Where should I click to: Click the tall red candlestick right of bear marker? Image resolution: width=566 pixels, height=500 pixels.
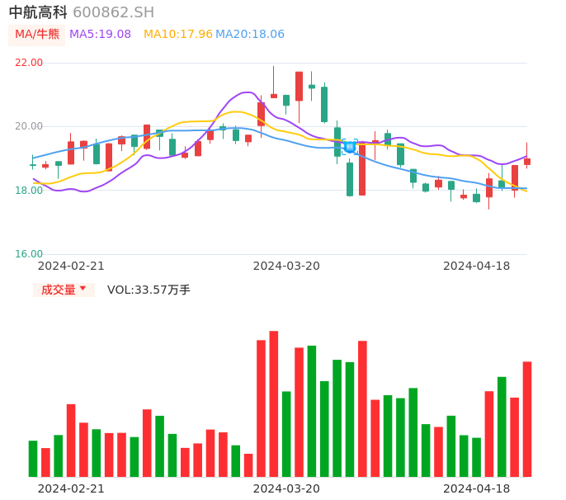(362, 170)
